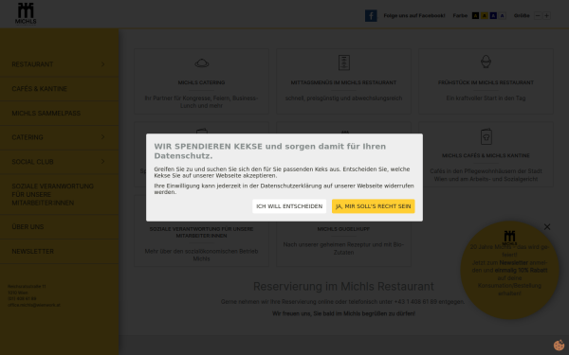Screen dimensions: 569x355
Task: Select the black color scheme swatch
Action: pyautogui.click(x=475, y=15)
